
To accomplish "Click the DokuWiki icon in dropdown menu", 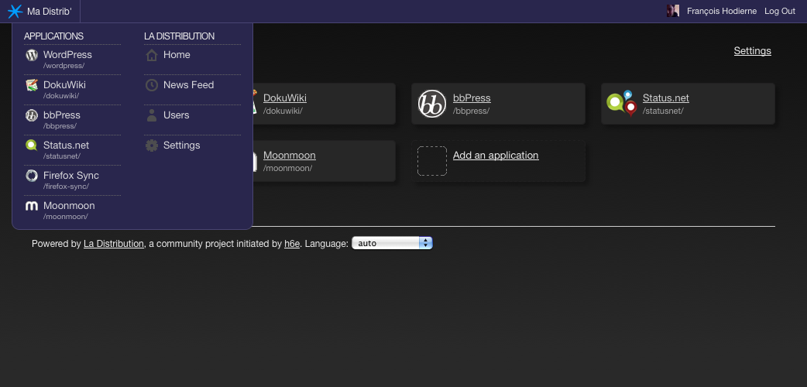I will (32, 85).
